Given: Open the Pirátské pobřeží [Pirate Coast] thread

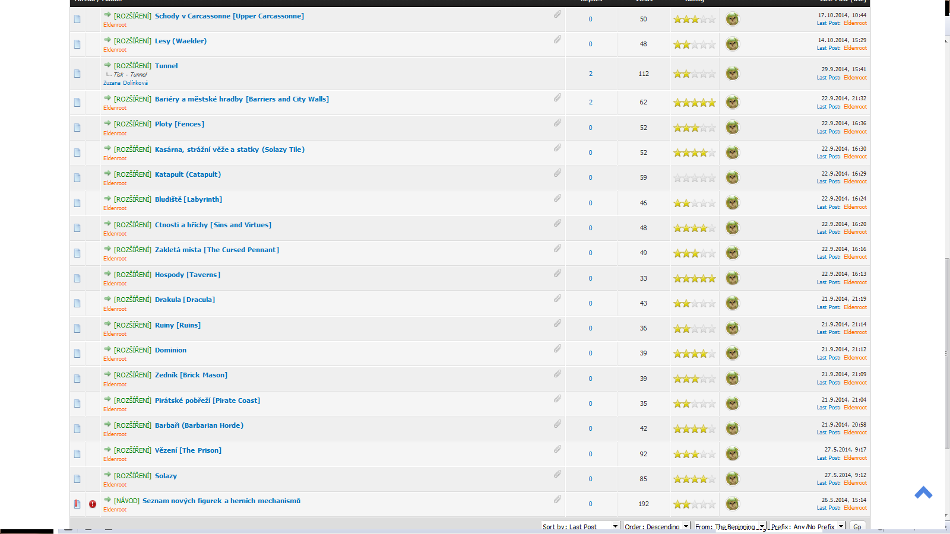Looking at the screenshot, I should [207, 401].
